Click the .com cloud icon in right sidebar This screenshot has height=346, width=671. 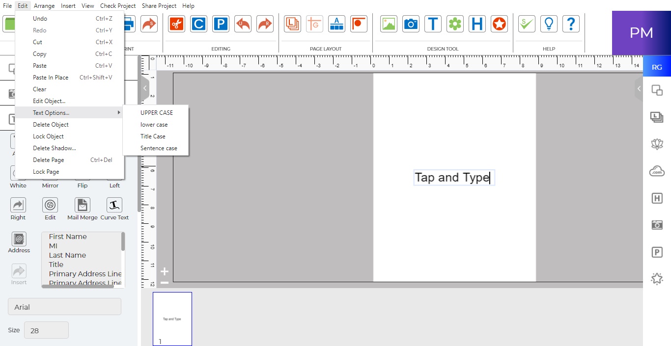[657, 171]
